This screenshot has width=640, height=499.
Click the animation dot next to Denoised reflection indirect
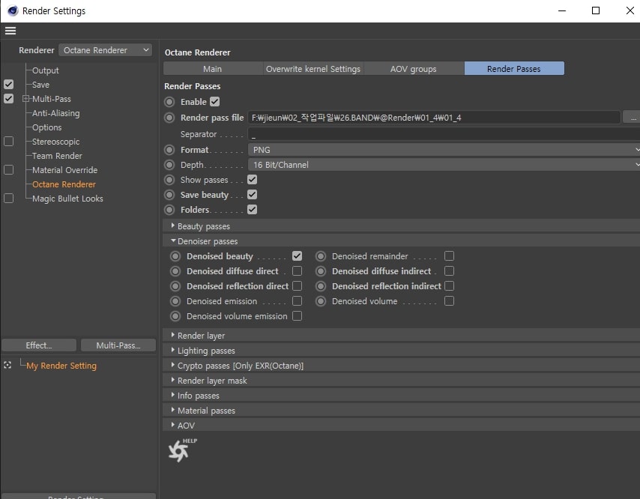point(321,286)
